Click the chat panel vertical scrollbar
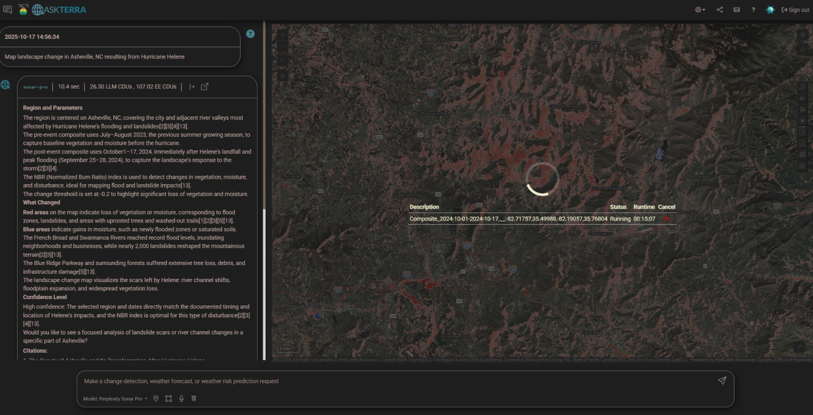This screenshot has height=415, width=813. [264, 285]
